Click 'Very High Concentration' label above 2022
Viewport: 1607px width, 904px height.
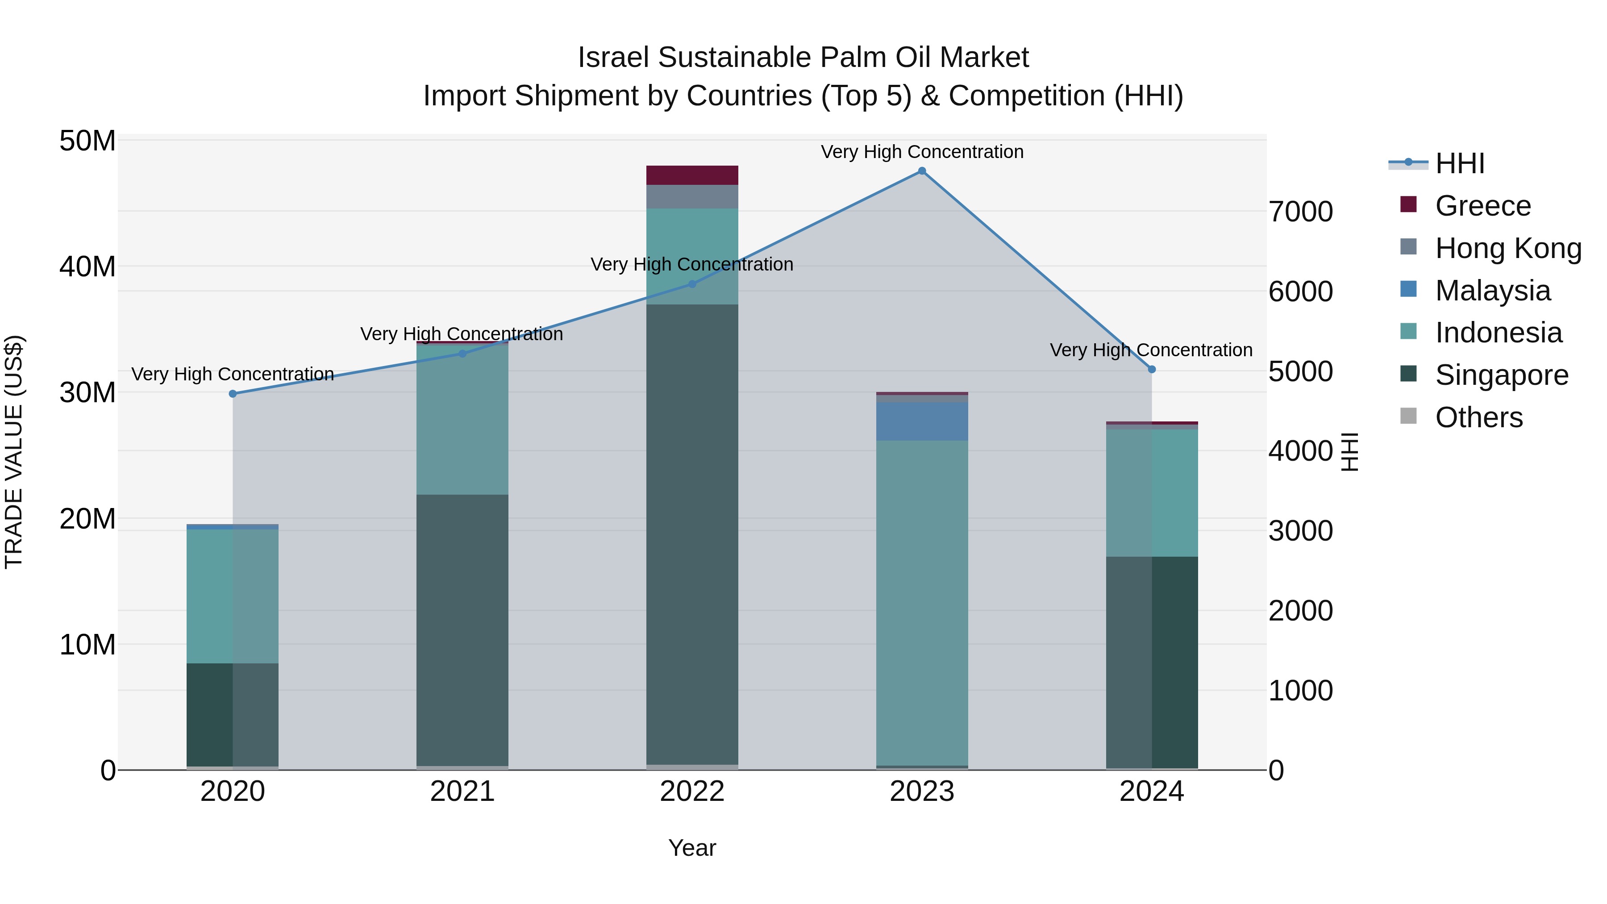[x=692, y=264]
